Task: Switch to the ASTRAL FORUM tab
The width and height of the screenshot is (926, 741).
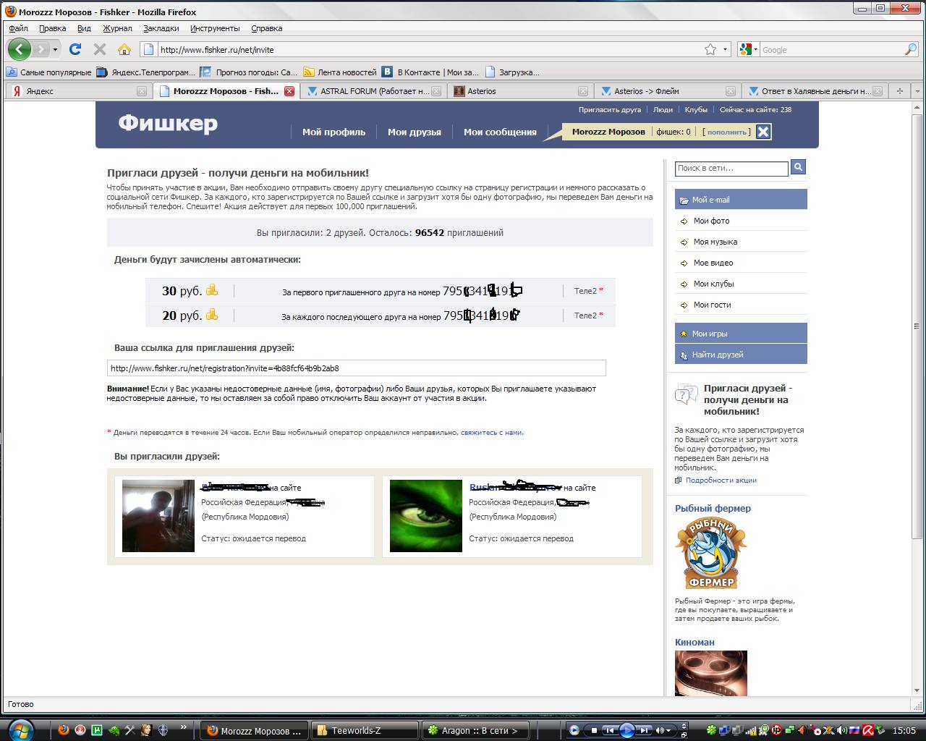Action: [x=373, y=91]
